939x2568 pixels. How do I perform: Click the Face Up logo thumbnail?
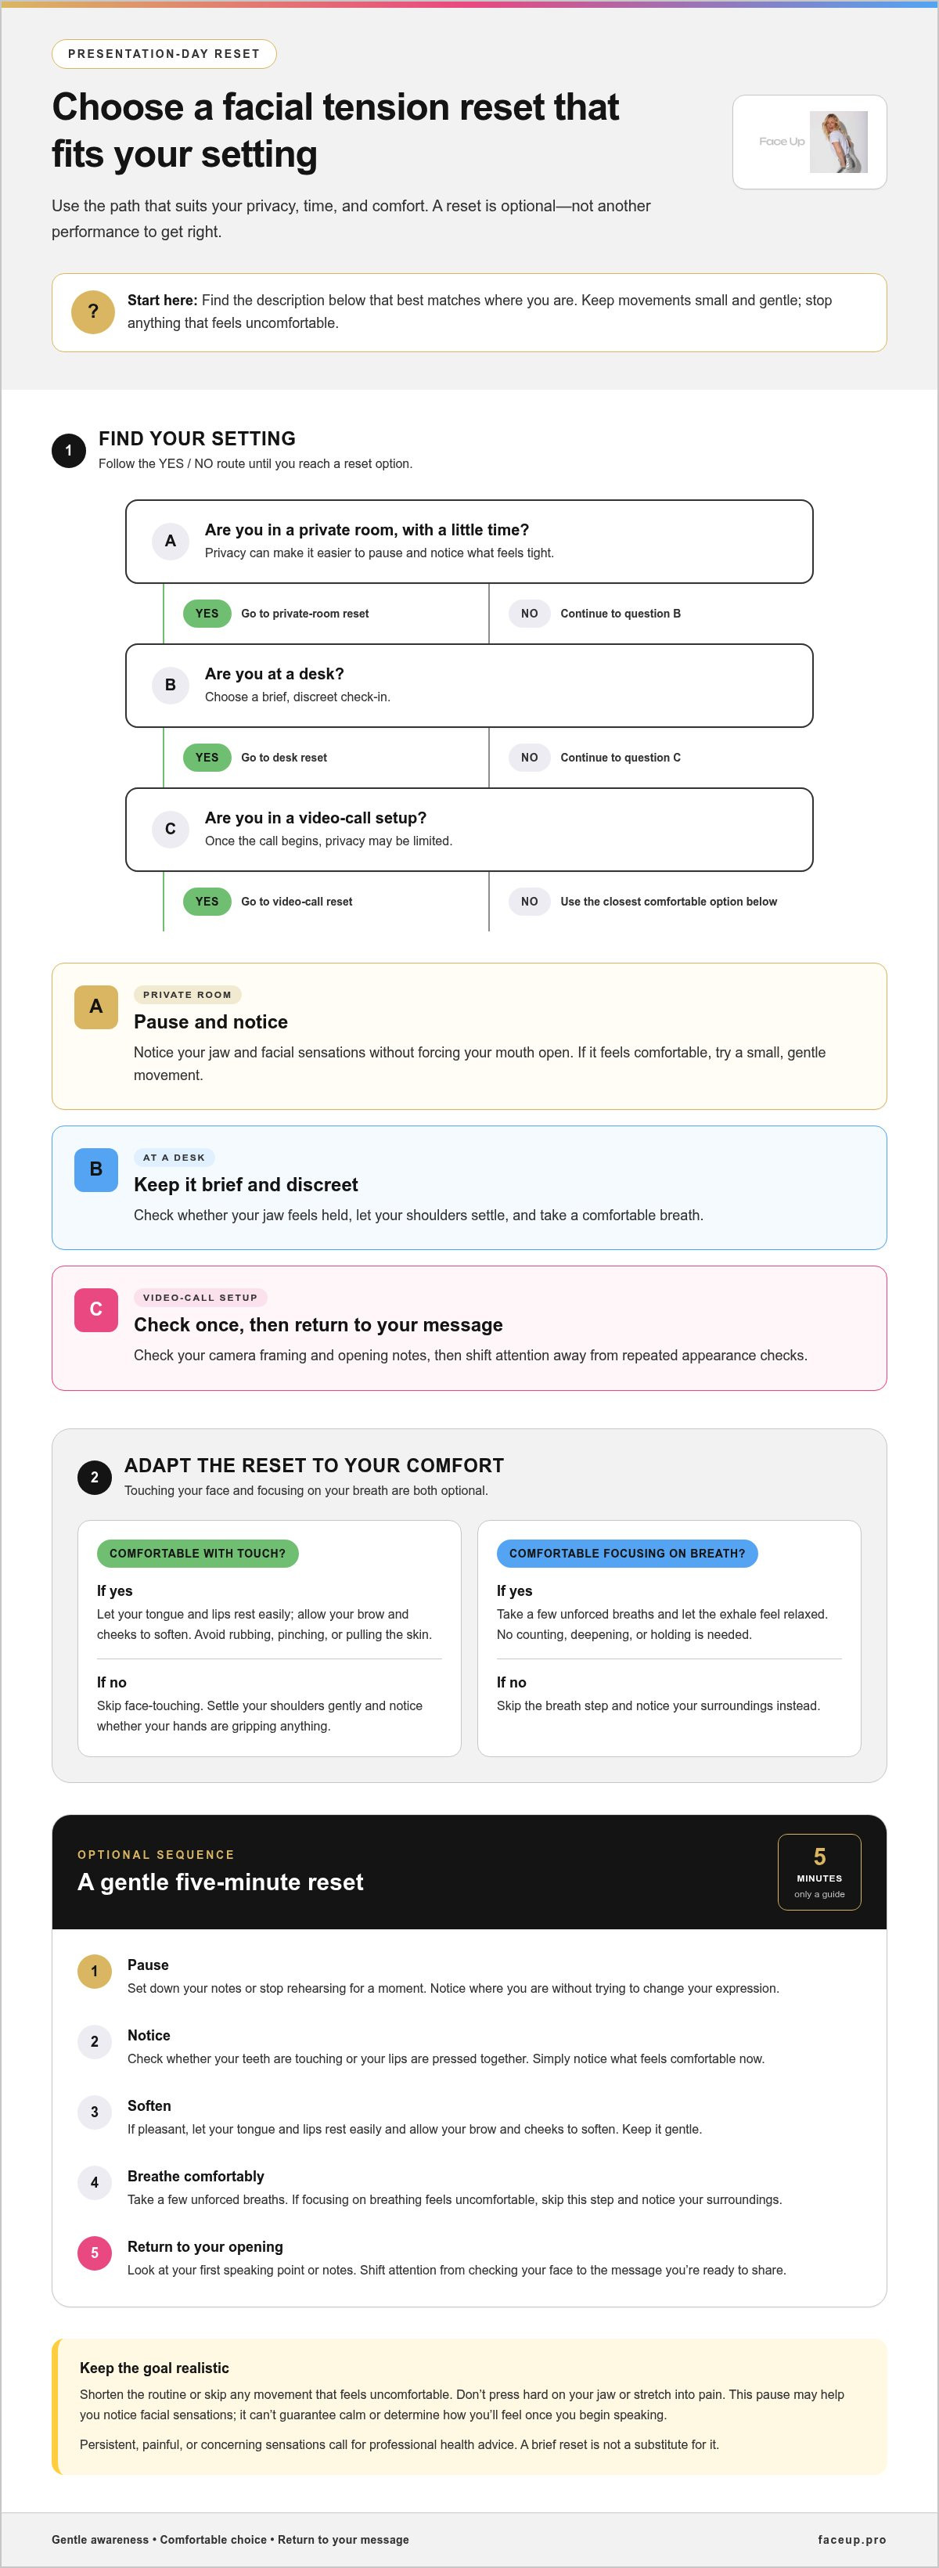point(809,142)
